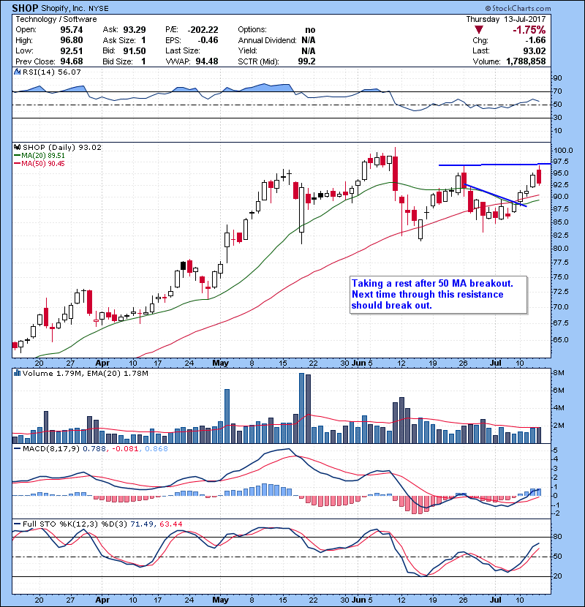Click the Technology / Software sector label
Screen dimensions: 585x607
tap(56, 19)
